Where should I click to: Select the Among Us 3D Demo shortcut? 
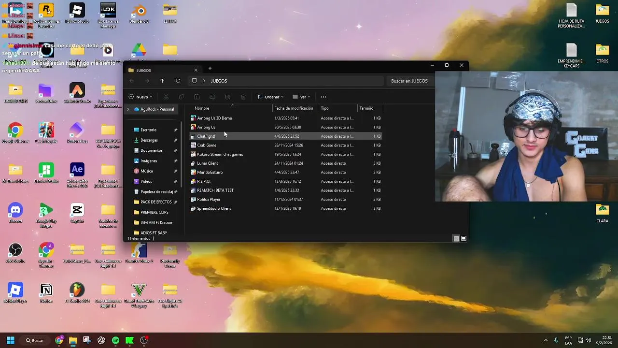click(x=286, y=118)
